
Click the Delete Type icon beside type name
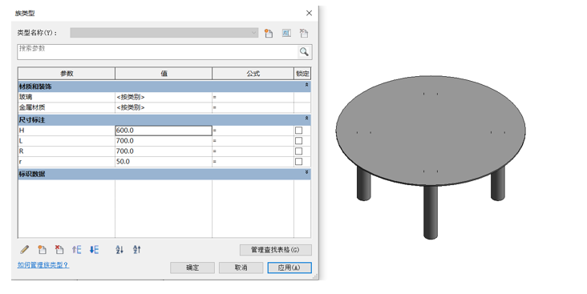click(304, 33)
